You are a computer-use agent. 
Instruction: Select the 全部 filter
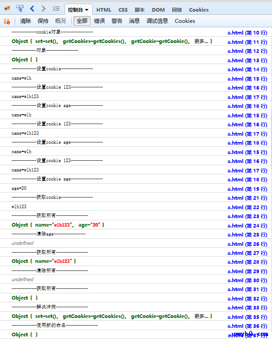coord(82,21)
